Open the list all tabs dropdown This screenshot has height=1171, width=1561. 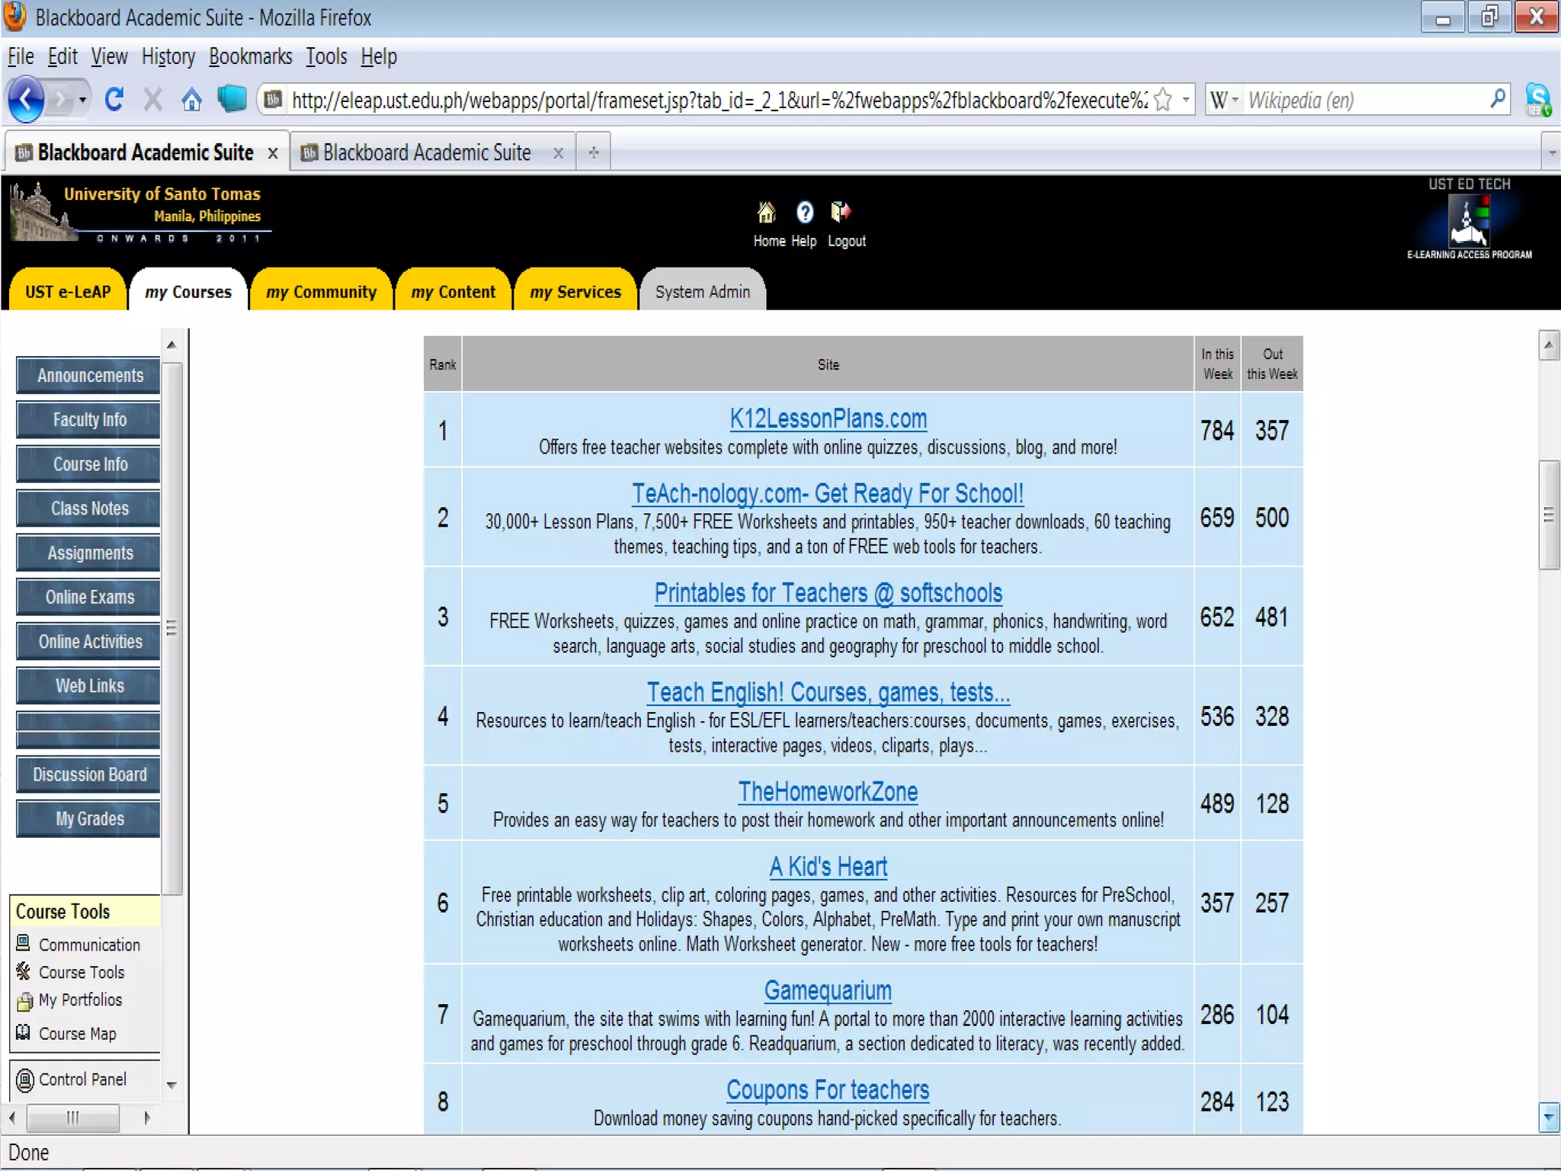pyautogui.click(x=1552, y=152)
